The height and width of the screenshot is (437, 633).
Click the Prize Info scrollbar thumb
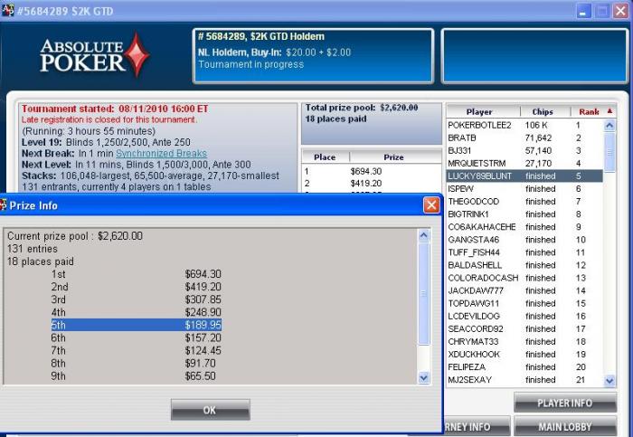tap(424, 293)
